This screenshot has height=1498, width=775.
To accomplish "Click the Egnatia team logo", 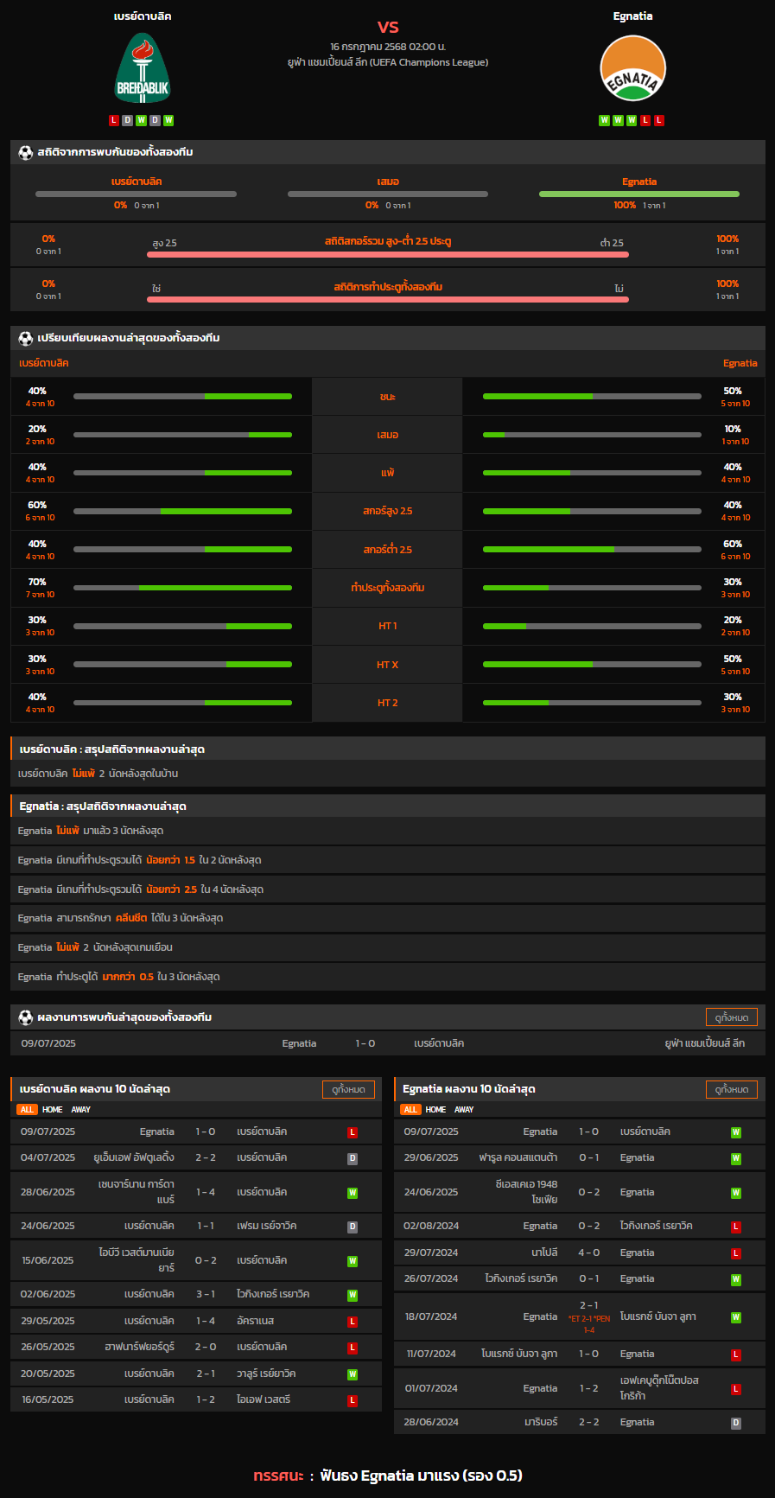I will tap(632, 68).
